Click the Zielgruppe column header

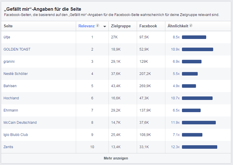coord(121,26)
